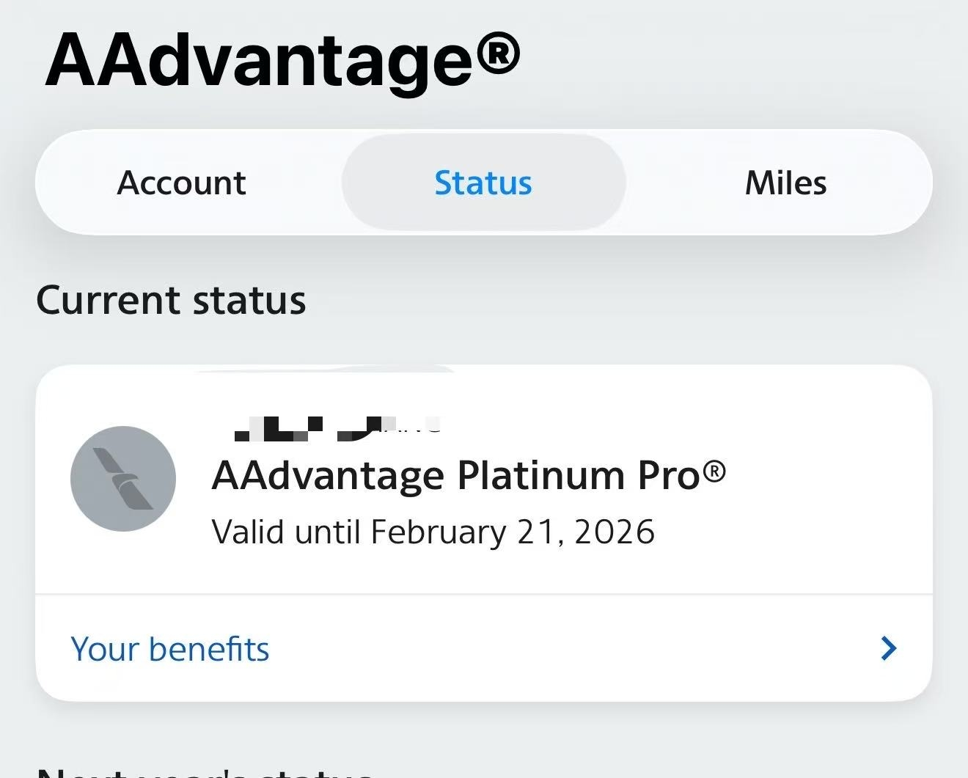
Task: Click the Valid until February 21, 2026 text
Action: coord(433,532)
